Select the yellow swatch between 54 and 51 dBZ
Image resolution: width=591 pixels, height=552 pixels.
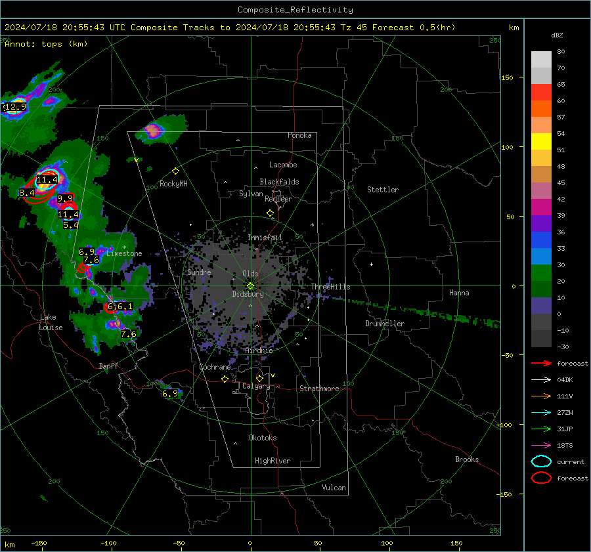click(541, 142)
